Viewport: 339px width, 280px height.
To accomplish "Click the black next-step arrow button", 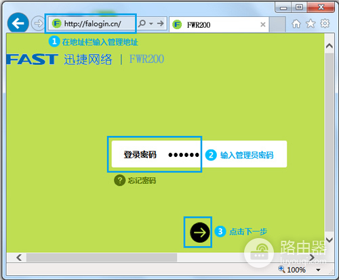I will (199, 232).
